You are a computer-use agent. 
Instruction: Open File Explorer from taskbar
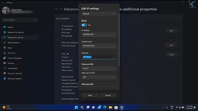point(110,107)
